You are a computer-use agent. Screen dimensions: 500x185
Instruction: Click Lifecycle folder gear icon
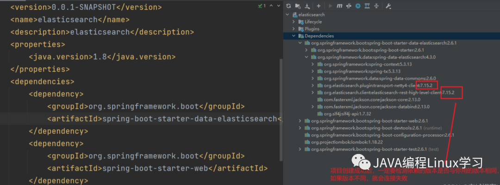[x=301, y=22]
